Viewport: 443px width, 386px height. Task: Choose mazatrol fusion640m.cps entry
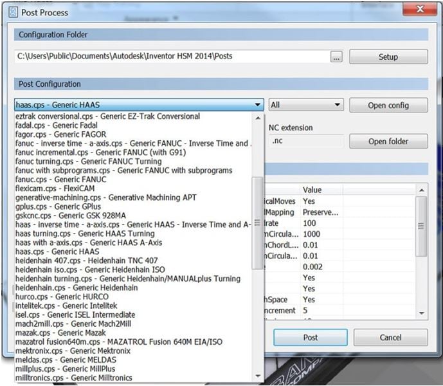pos(133,342)
